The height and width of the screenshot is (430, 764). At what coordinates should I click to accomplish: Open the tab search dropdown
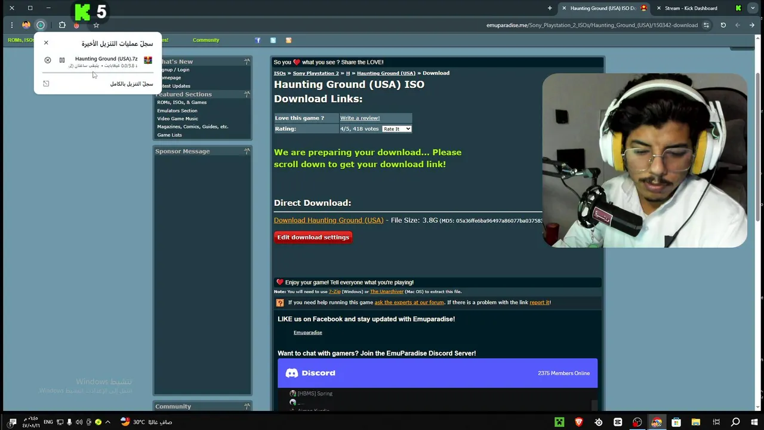click(753, 8)
